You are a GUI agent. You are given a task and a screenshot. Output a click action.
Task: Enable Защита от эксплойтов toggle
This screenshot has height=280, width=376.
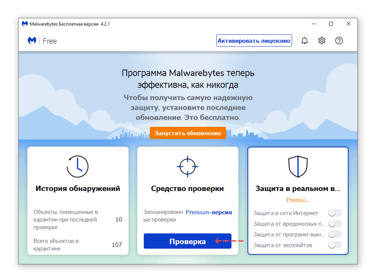[x=335, y=245]
